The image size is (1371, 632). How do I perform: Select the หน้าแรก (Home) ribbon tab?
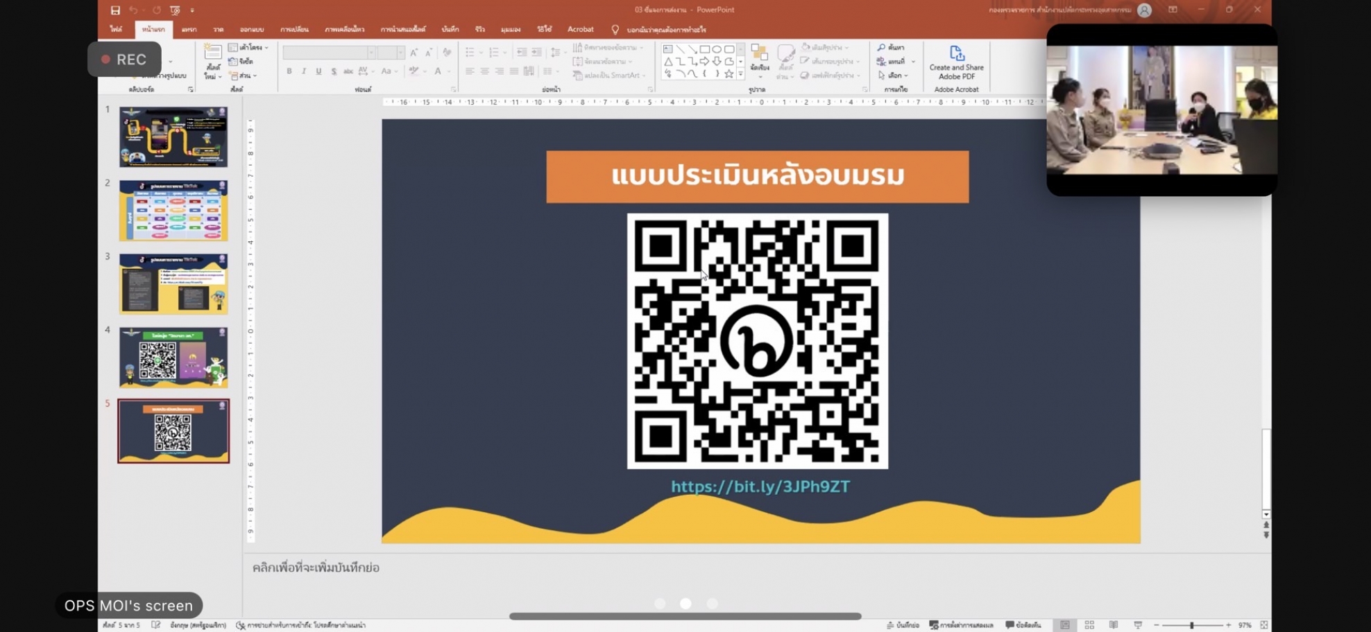(x=153, y=29)
